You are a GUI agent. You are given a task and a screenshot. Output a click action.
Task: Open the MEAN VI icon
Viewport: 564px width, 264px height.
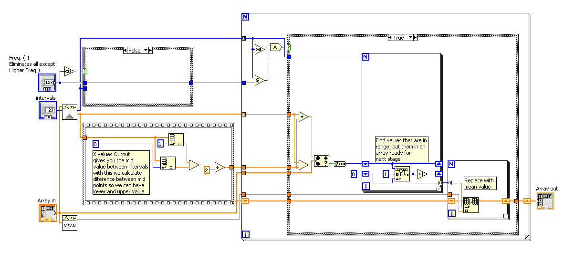tap(69, 222)
